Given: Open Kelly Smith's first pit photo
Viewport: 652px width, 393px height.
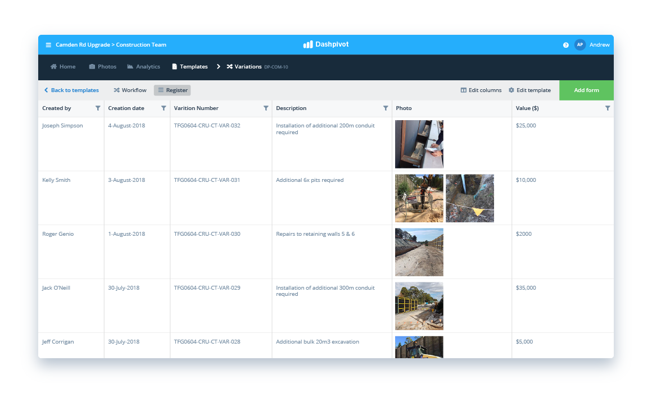Looking at the screenshot, I should (x=419, y=198).
